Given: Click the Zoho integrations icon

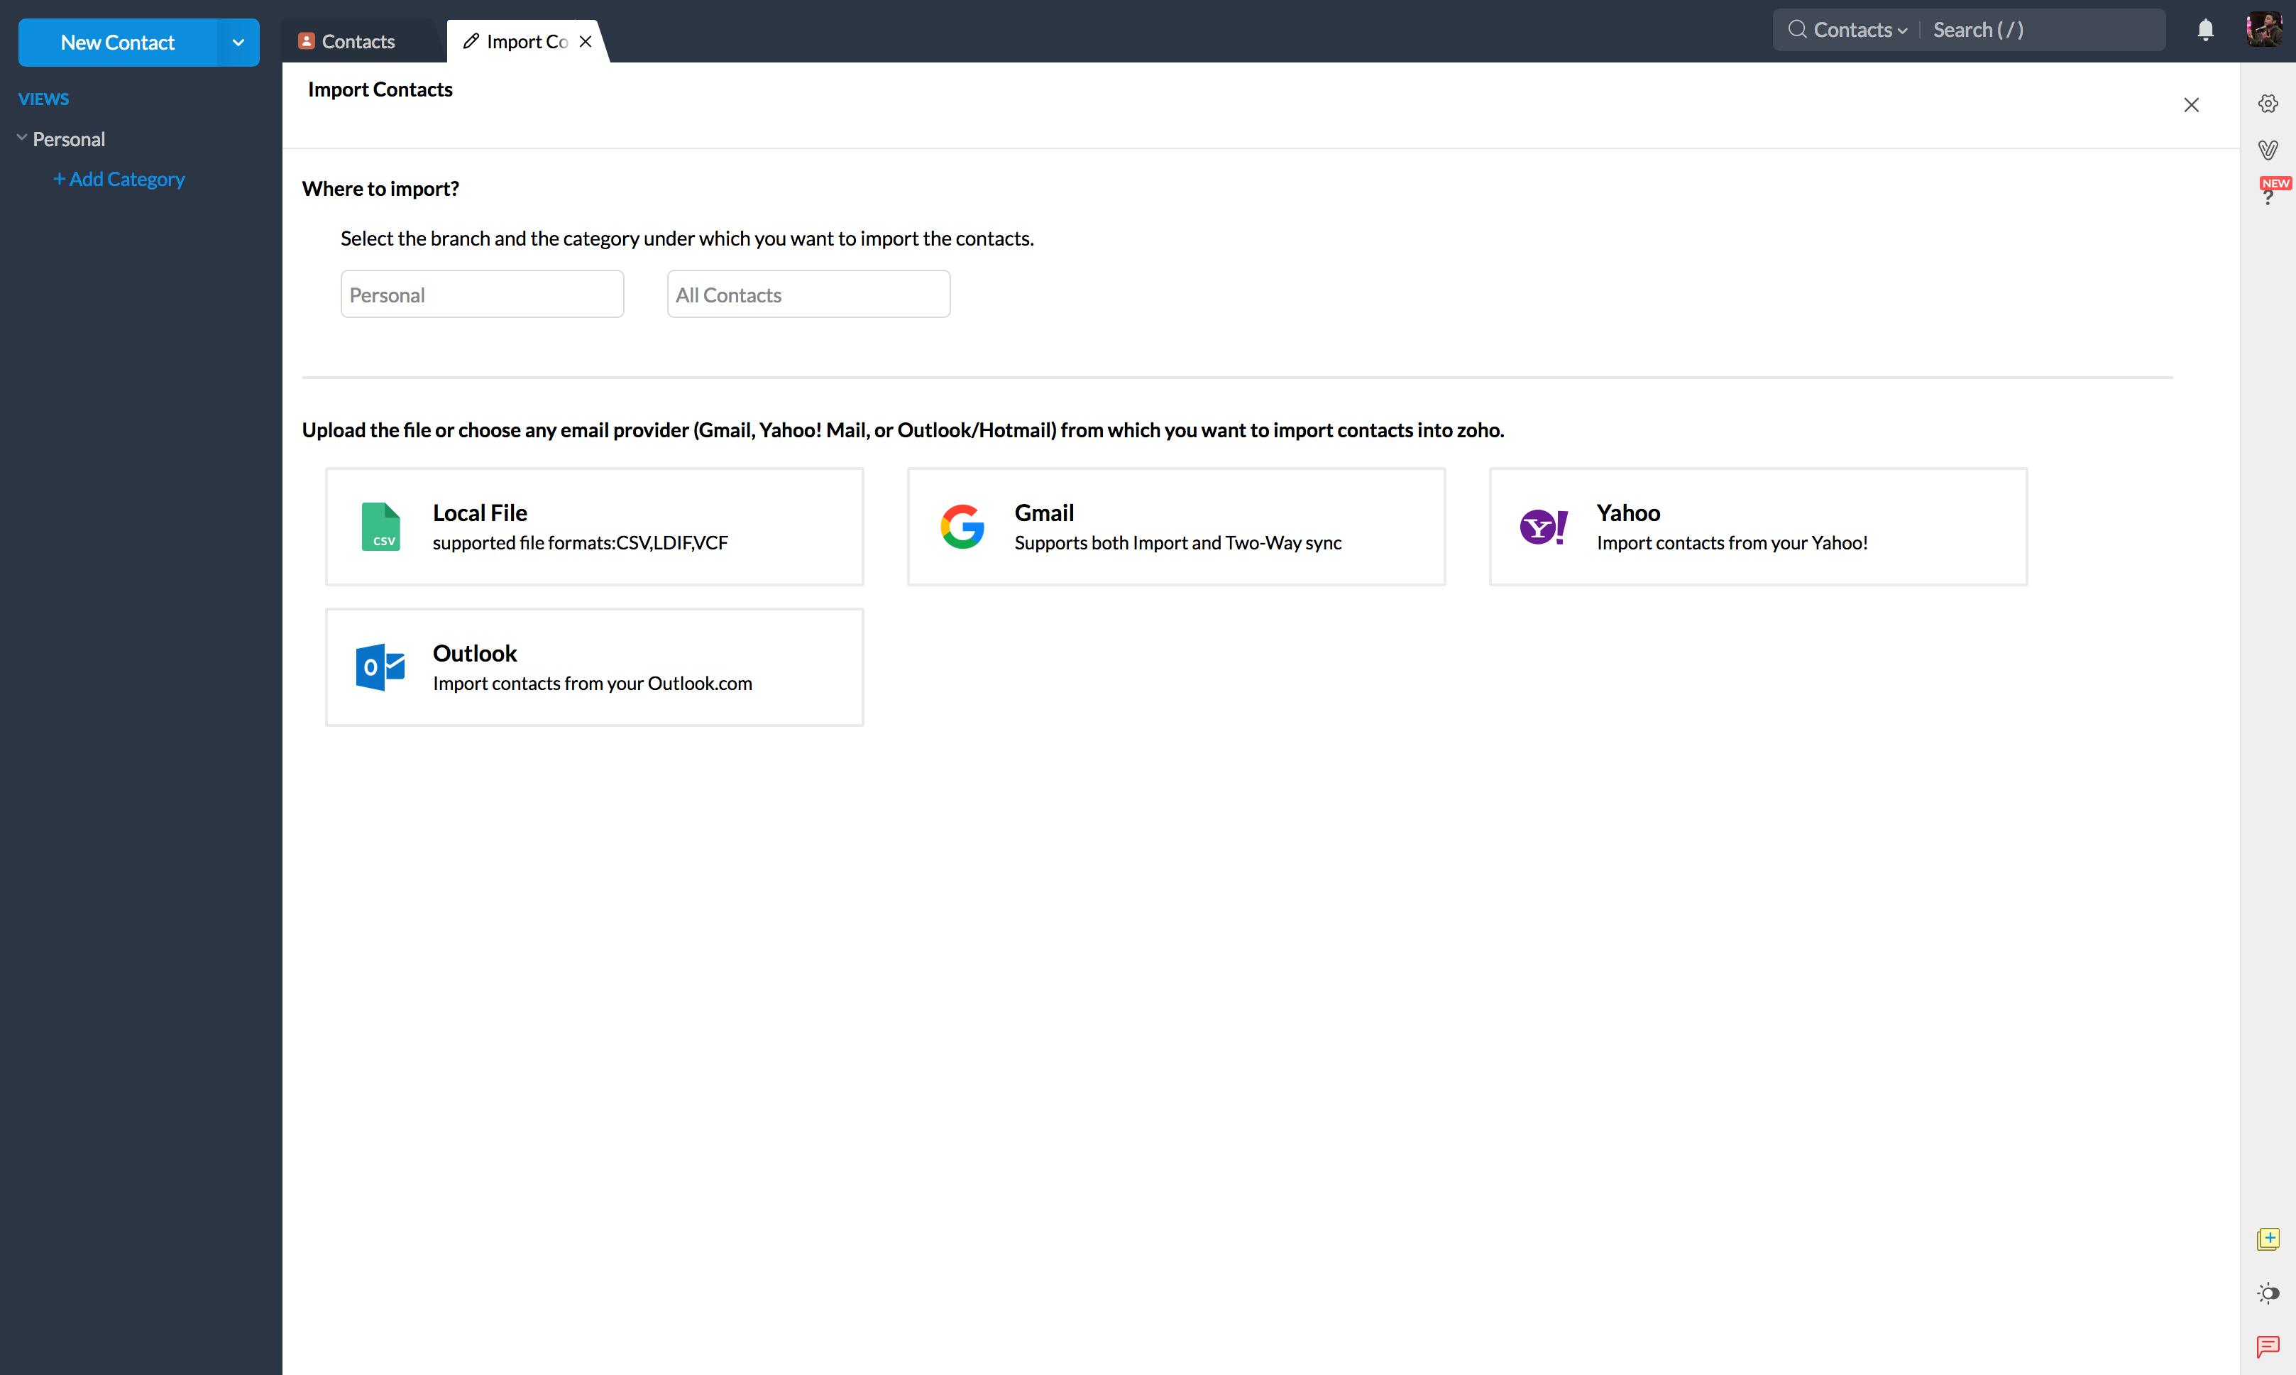Looking at the screenshot, I should click(x=2268, y=150).
